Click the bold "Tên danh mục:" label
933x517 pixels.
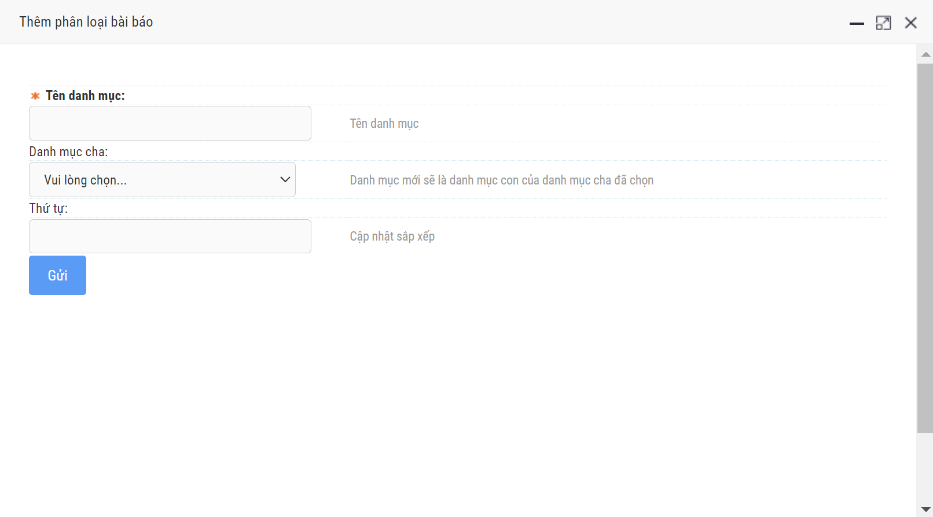click(x=85, y=96)
